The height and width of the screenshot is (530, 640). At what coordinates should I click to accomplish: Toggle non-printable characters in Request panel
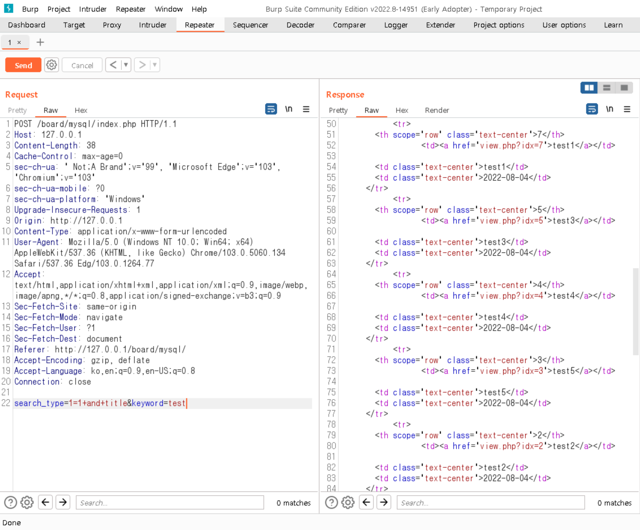point(289,109)
